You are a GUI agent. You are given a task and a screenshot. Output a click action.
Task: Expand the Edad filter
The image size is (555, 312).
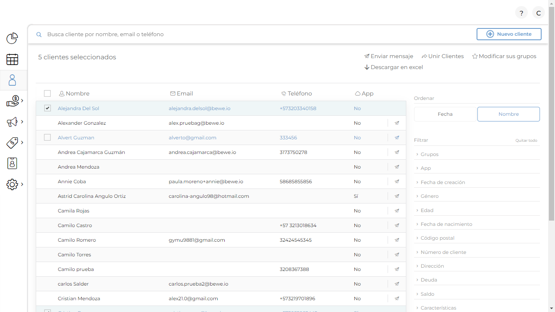[x=477, y=210]
